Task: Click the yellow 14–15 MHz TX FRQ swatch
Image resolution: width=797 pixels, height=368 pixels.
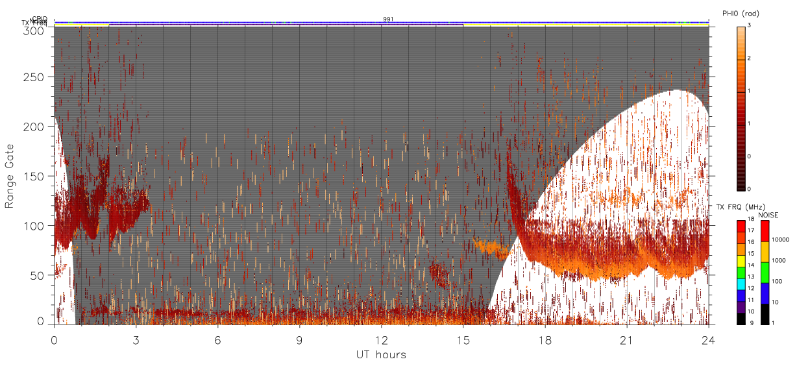Action: tap(740, 261)
